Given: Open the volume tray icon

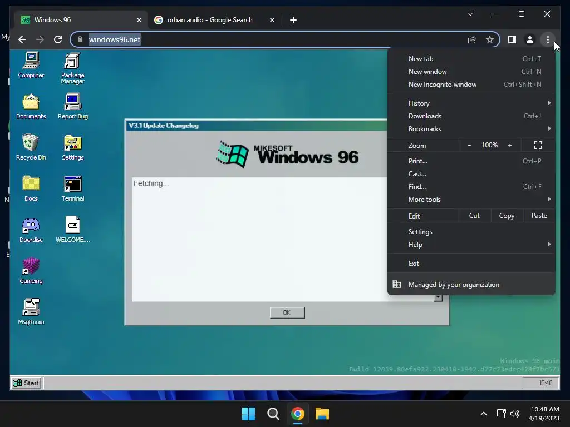Looking at the screenshot, I should [515, 414].
